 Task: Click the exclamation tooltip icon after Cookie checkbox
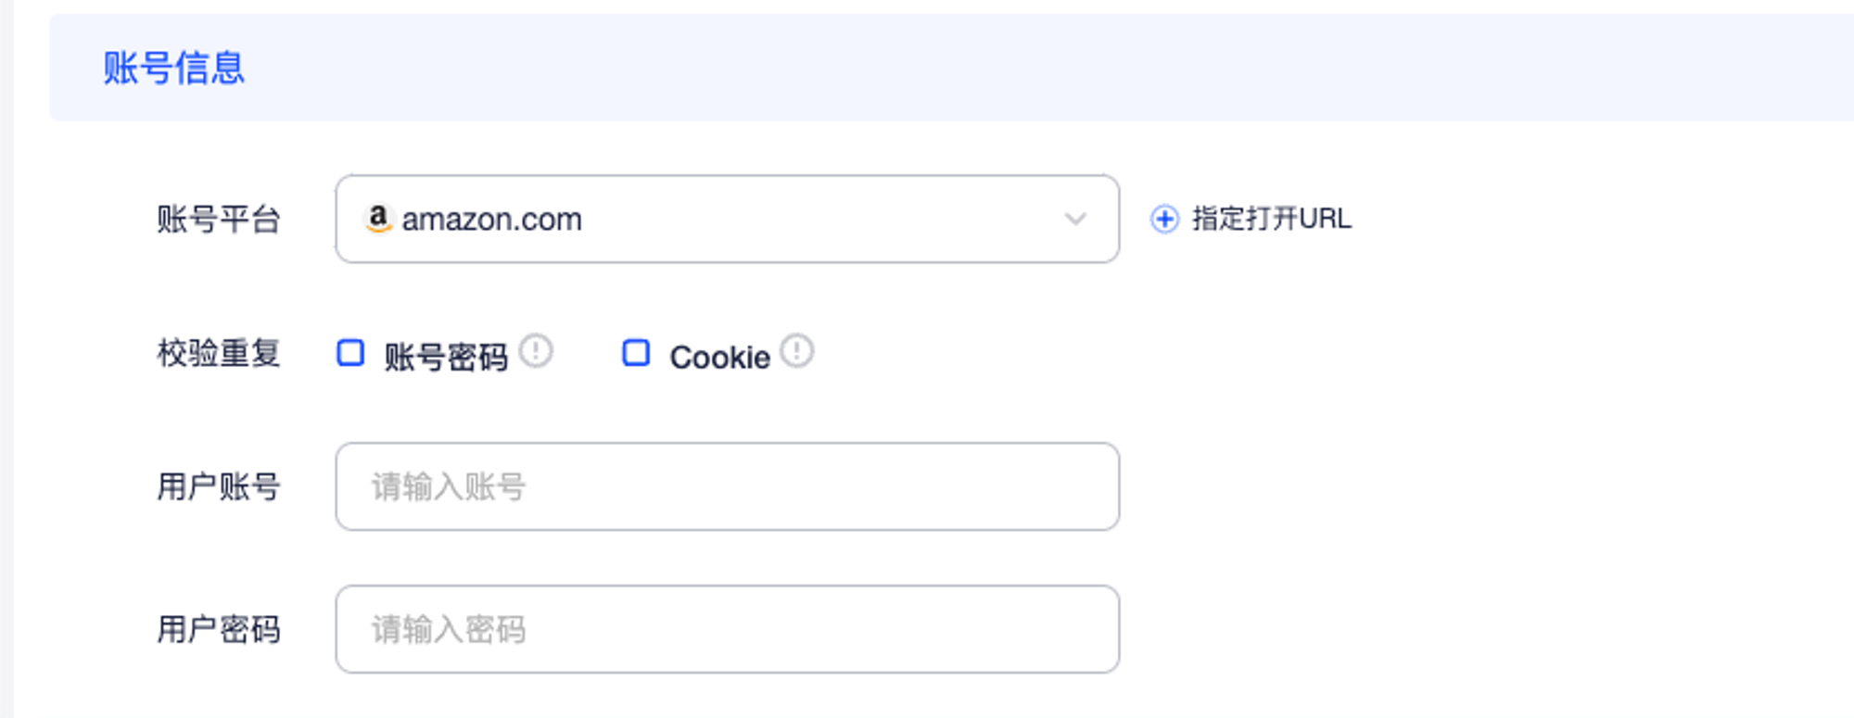pyautogui.click(x=798, y=351)
